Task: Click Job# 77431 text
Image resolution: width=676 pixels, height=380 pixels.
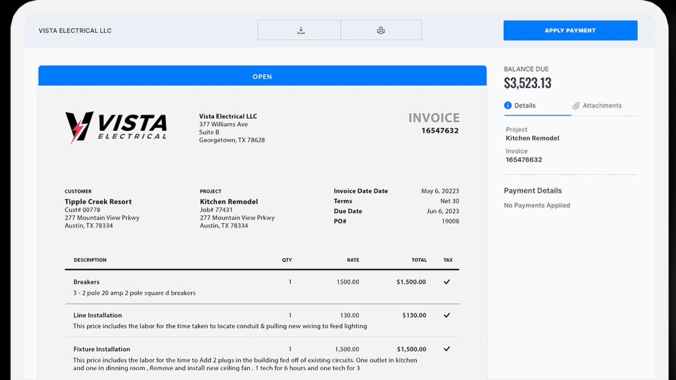Action: (216, 210)
